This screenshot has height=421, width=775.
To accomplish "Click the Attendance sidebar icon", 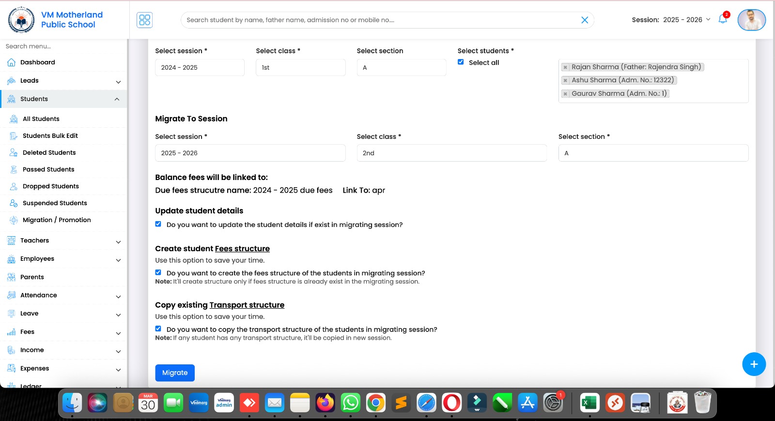I will [12, 295].
